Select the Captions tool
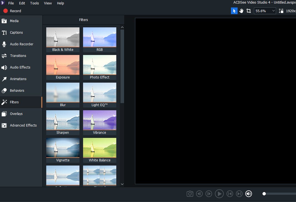The width and height of the screenshot is (296, 202). click(17, 32)
